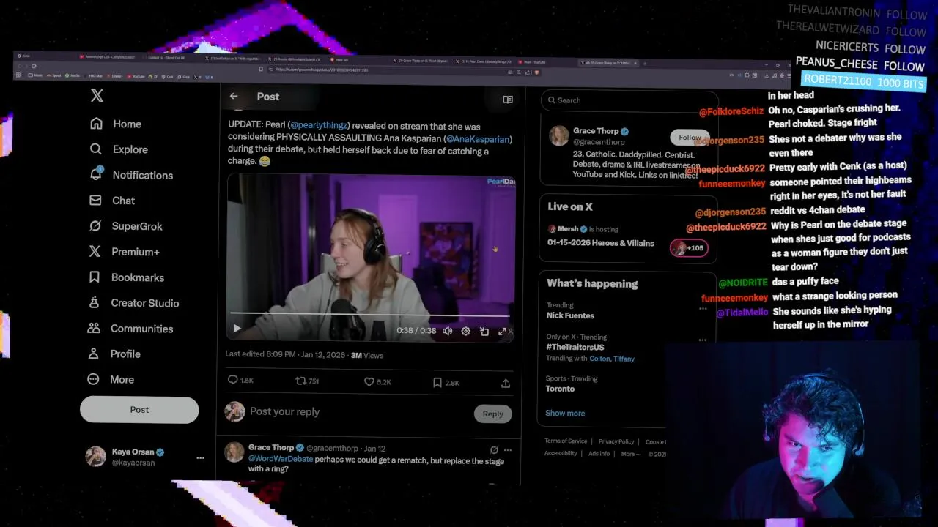The height and width of the screenshot is (527, 938).
Task: Click the Last edited timestamp text
Action: click(x=285, y=355)
